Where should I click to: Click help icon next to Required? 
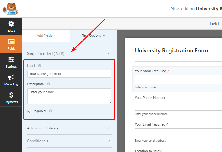click(50, 111)
